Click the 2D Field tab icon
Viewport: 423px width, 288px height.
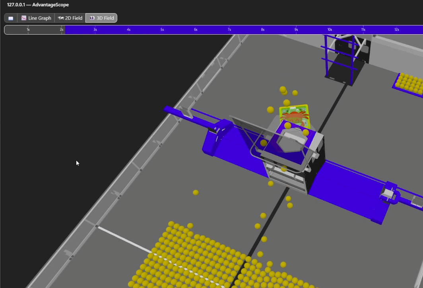[61, 18]
